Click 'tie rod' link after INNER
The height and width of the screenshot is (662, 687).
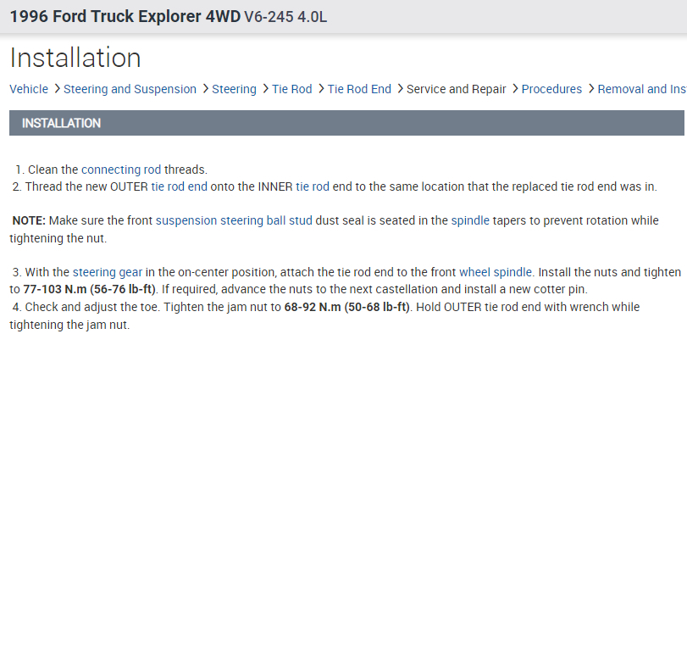click(x=313, y=186)
